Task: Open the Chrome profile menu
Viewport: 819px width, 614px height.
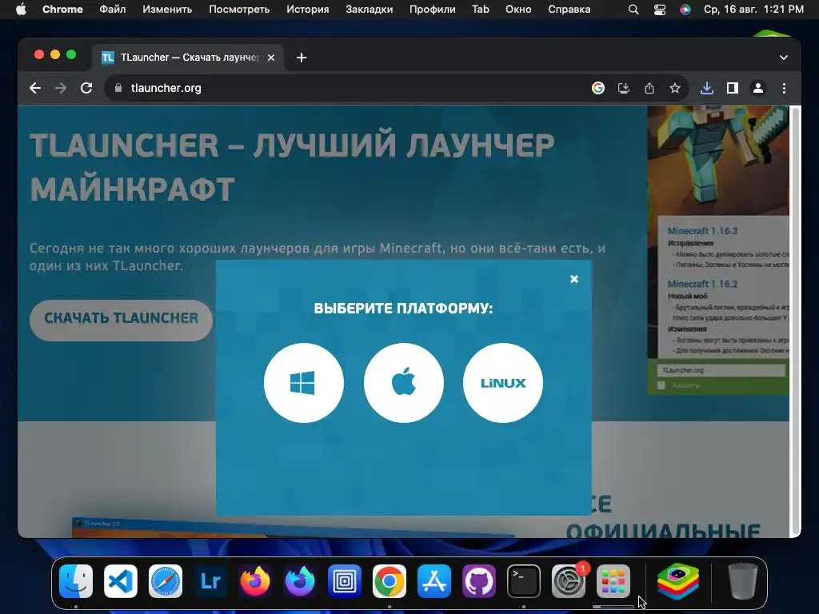Action: (758, 88)
